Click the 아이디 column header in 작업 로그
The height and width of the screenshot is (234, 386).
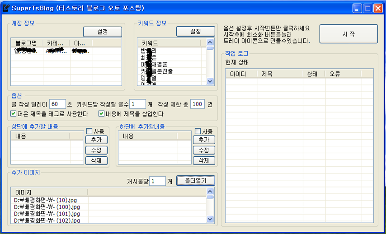click(x=241, y=74)
